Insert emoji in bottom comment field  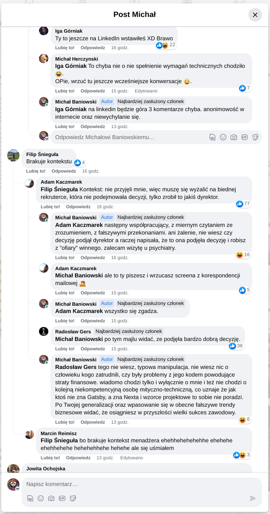pyautogui.click(x=41, y=498)
